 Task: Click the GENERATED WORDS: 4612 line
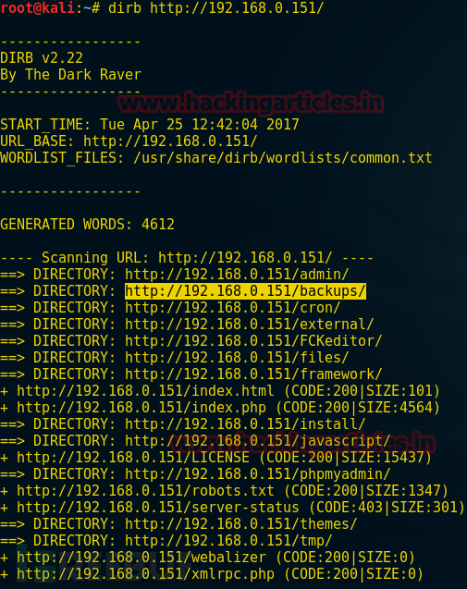point(87,225)
